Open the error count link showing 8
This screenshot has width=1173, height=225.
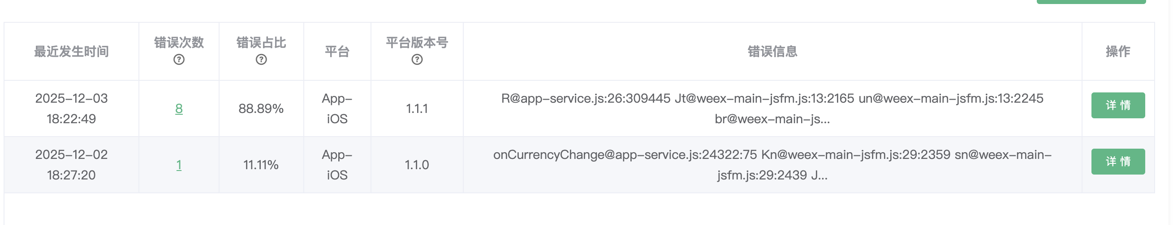179,108
